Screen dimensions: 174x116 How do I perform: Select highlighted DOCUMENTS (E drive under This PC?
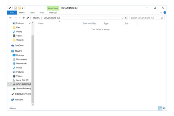[x=19, y=84]
